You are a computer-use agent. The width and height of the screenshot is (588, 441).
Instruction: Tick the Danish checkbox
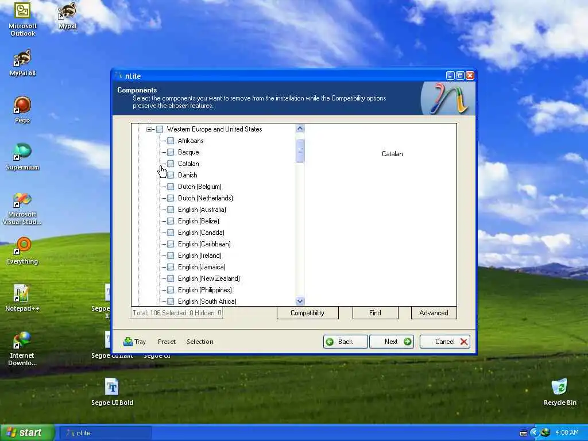click(171, 175)
